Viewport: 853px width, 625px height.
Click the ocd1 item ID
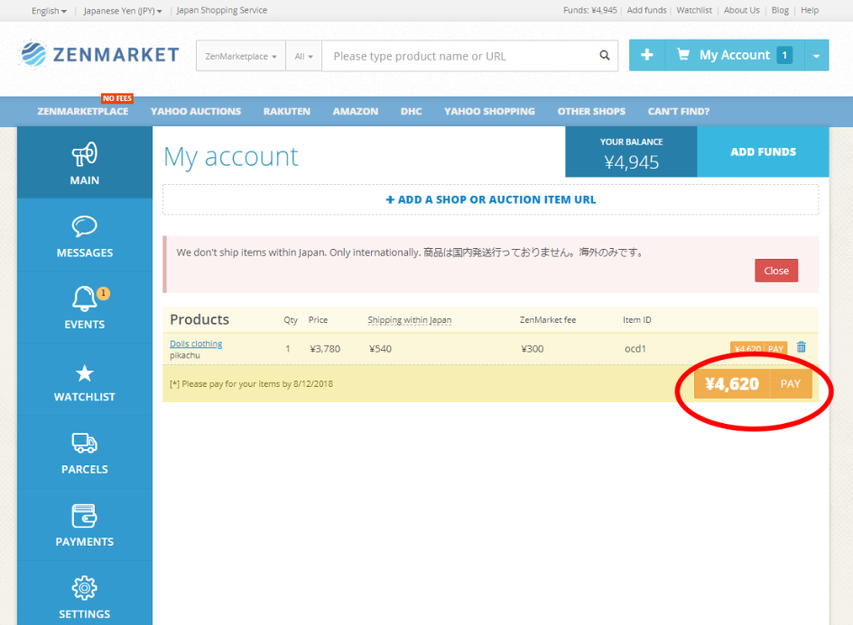click(635, 349)
